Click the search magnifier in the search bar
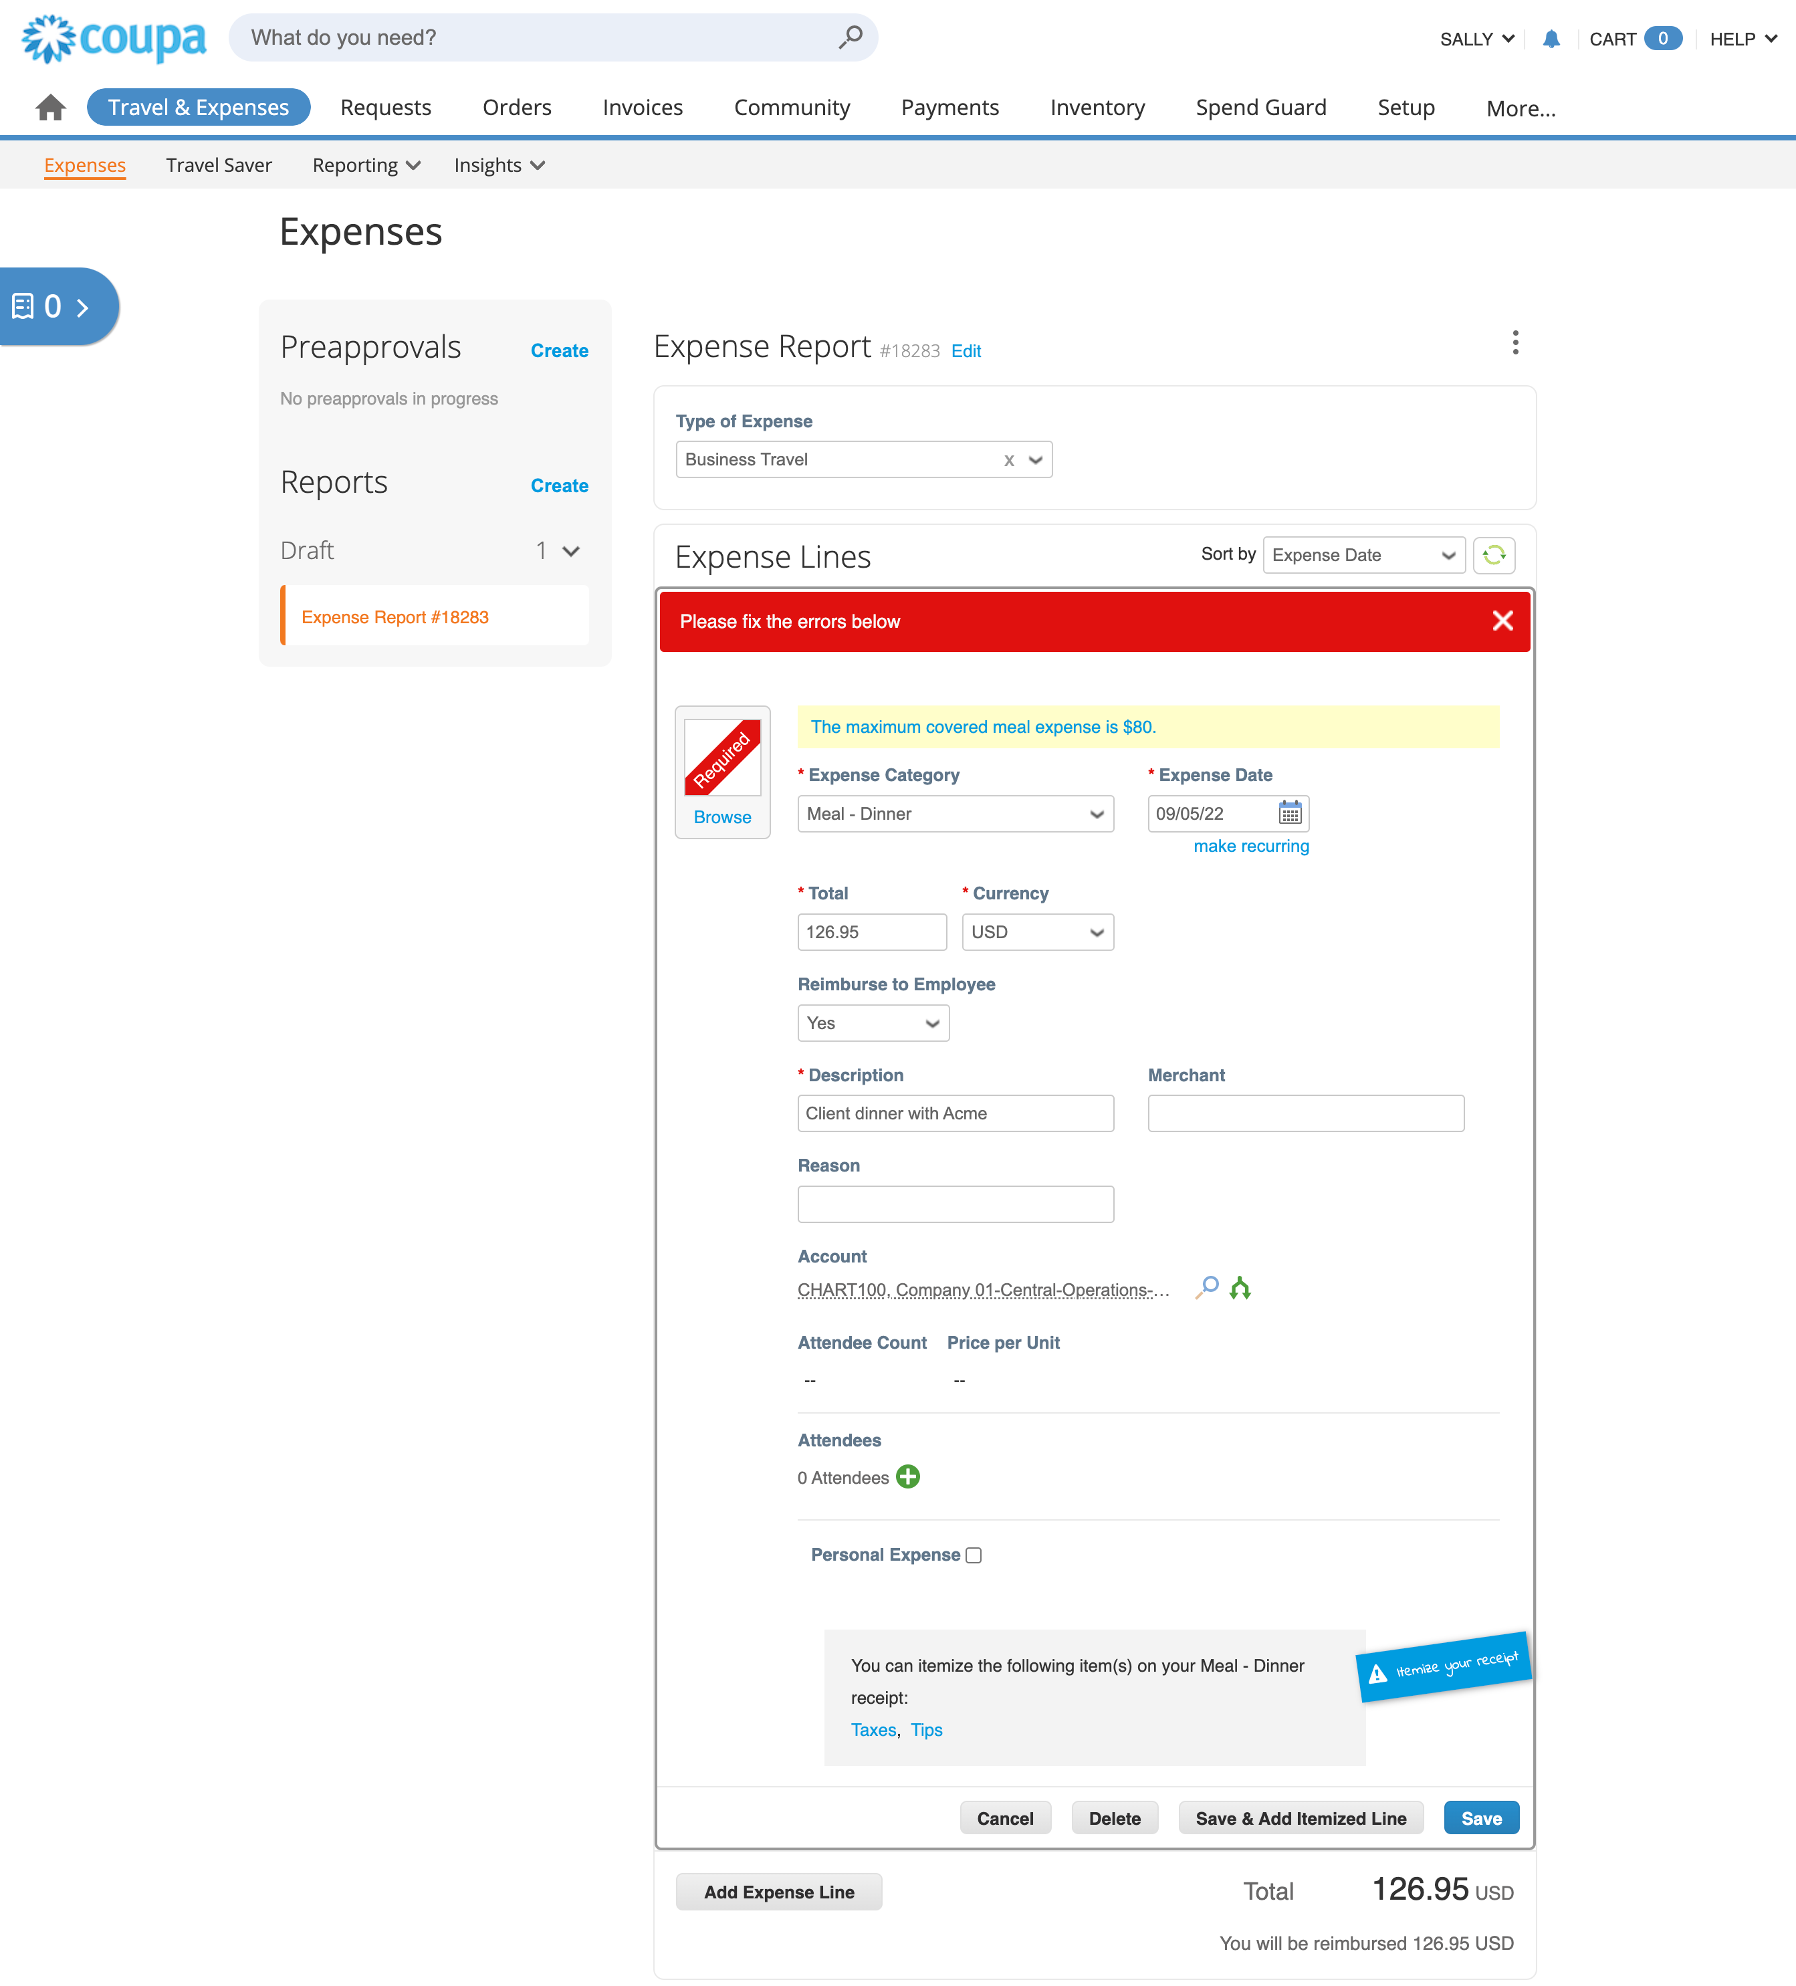This screenshot has height=1986, width=1796. tap(851, 37)
